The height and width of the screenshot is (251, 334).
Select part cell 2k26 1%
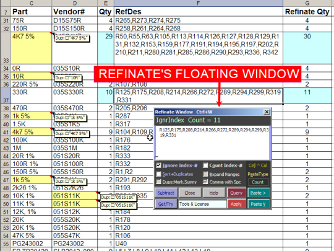(32, 188)
